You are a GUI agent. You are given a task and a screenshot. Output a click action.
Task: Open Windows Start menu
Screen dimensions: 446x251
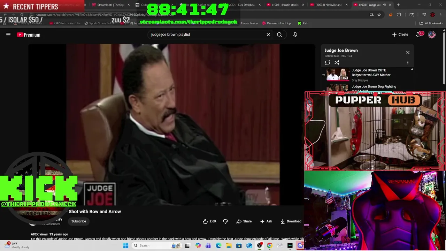[x=125, y=245]
